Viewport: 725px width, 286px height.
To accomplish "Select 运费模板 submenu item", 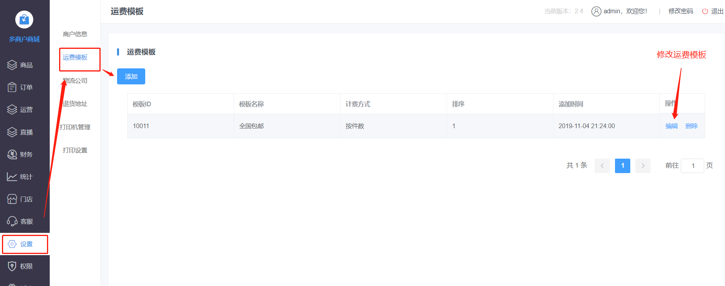I will point(75,57).
